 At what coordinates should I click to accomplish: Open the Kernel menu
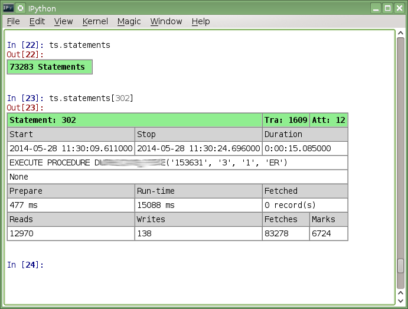click(95, 21)
